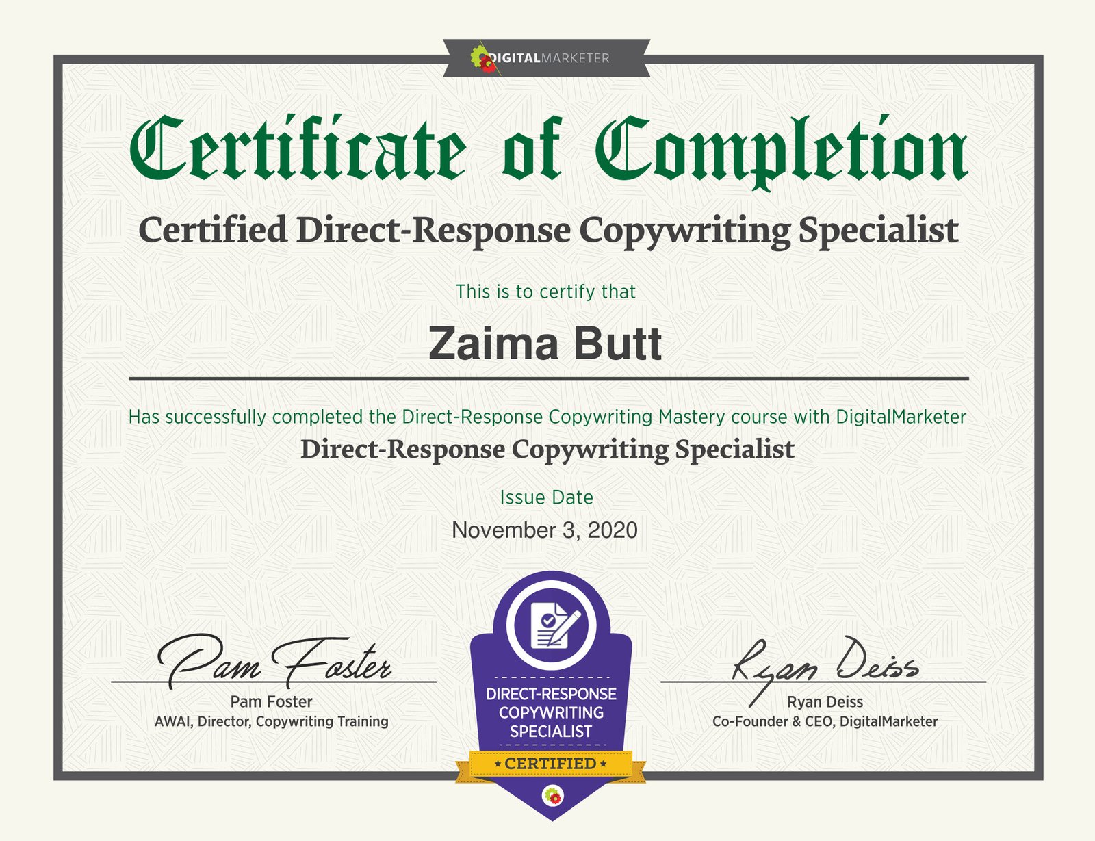Screen dimensions: 1095x841
Task: Click the badge text 'Direct-Response Copywriting Specialist'
Action: coord(551,712)
